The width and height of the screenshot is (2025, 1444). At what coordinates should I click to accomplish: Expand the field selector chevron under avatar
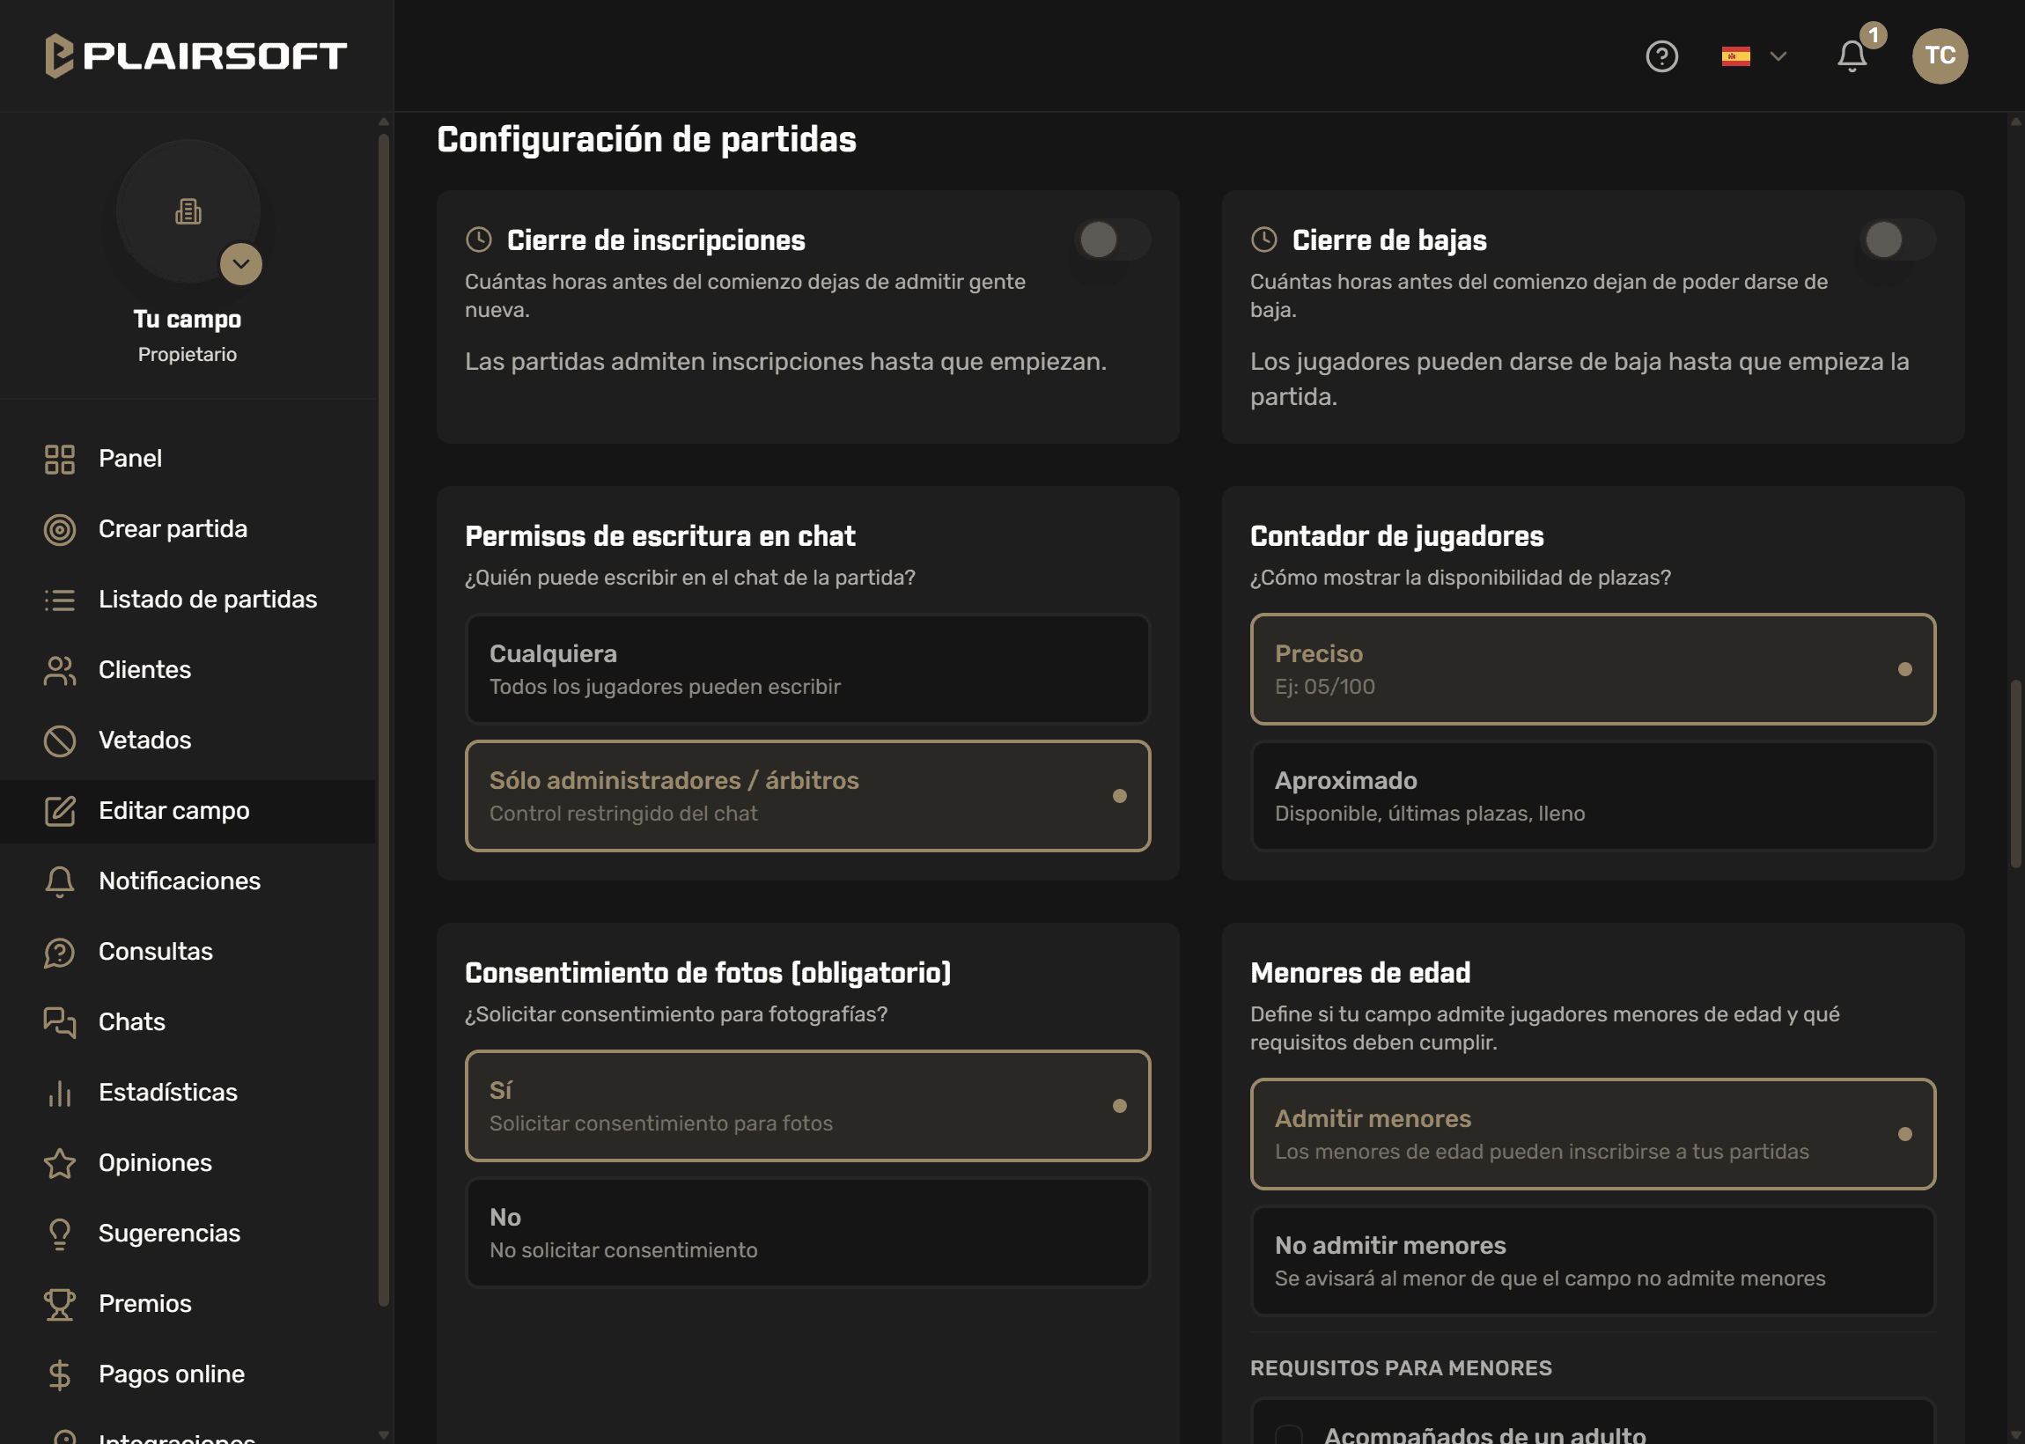(x=241, y=264)
